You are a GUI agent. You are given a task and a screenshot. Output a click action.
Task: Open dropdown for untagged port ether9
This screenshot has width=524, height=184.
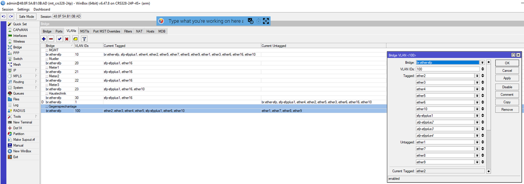click(477, 162)
